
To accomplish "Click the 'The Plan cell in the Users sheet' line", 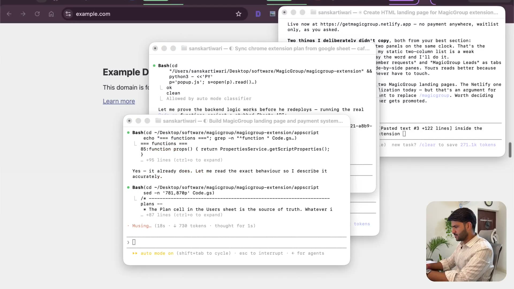I will (238, 210).
